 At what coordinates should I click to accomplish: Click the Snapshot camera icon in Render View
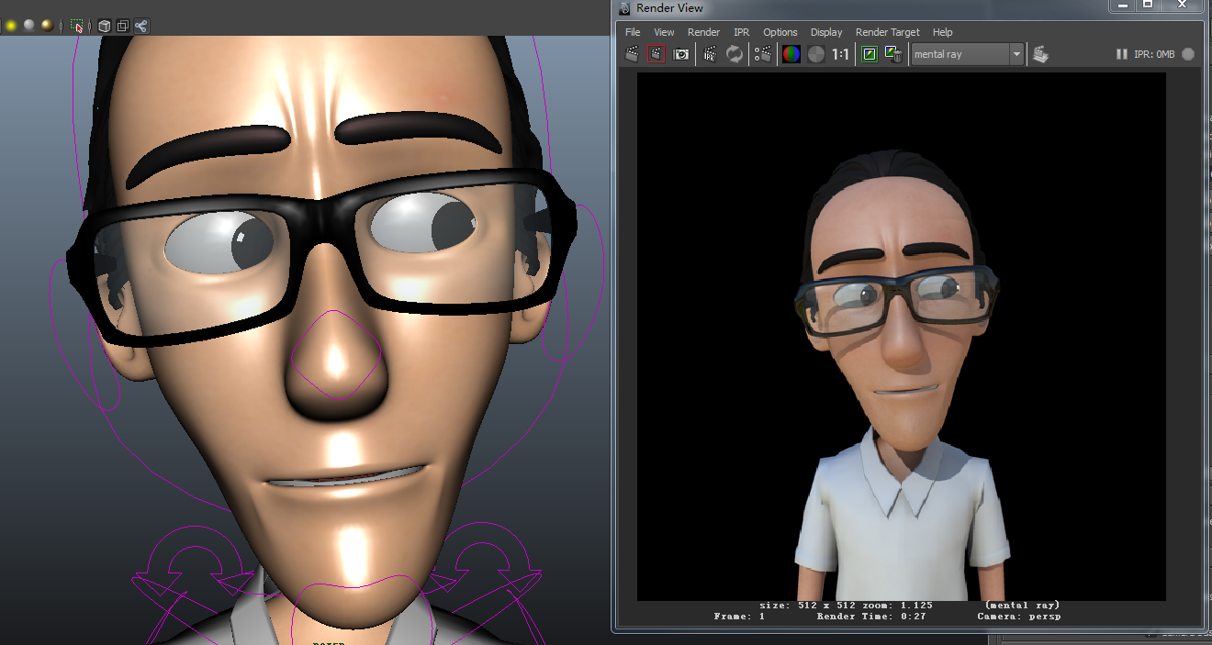click(681, 54)
